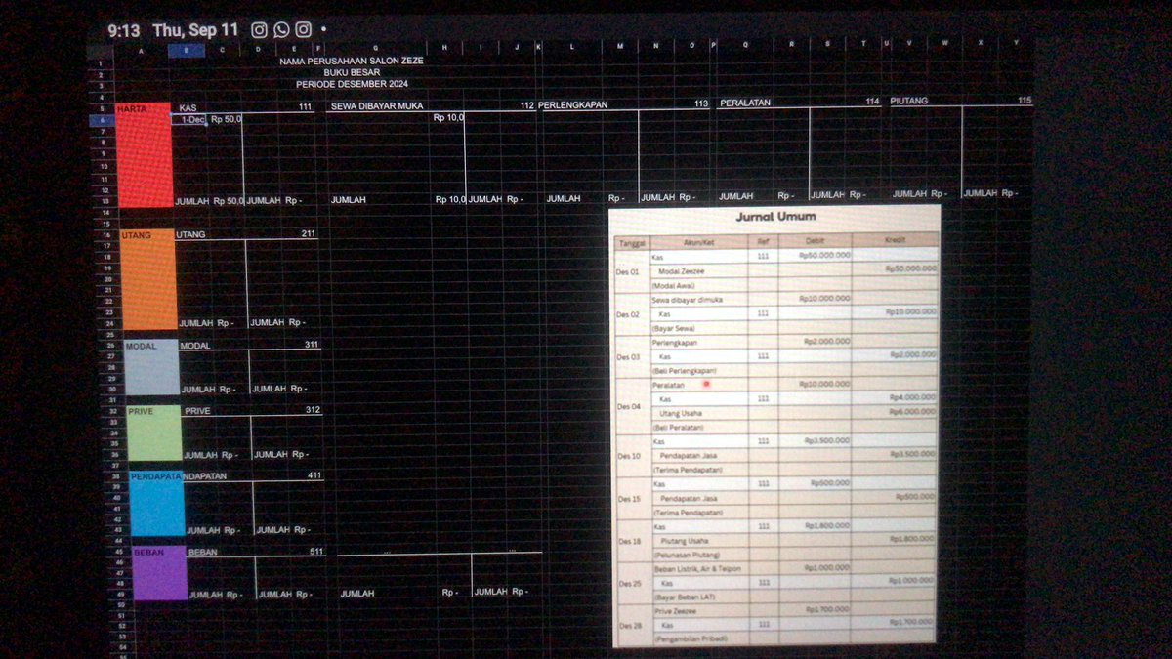Image resolution: width=1172 pixels, height=659 pixels.
Task: Select the account code 115 cell
Action: (x=1024, y=101)
